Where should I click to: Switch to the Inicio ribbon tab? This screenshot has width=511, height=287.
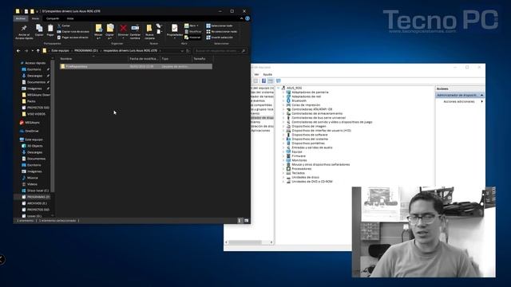click(35, 18)
